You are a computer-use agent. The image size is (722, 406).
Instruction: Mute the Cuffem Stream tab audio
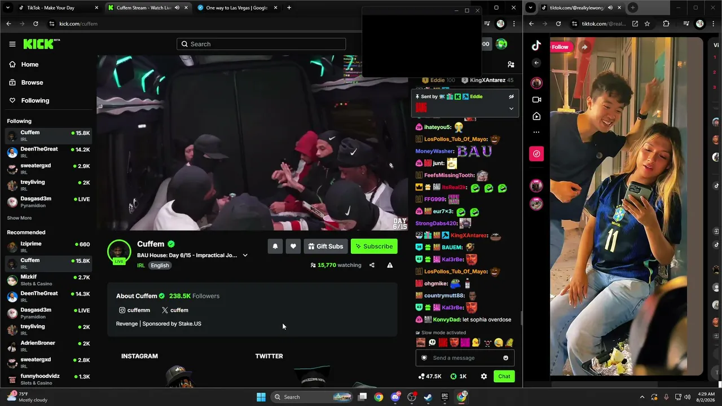177,8
